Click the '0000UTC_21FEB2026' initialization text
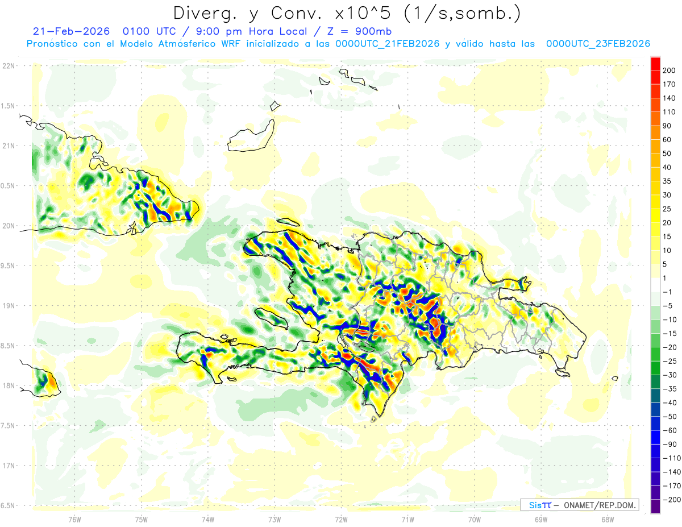682x527 pixels. pos(388,44)
